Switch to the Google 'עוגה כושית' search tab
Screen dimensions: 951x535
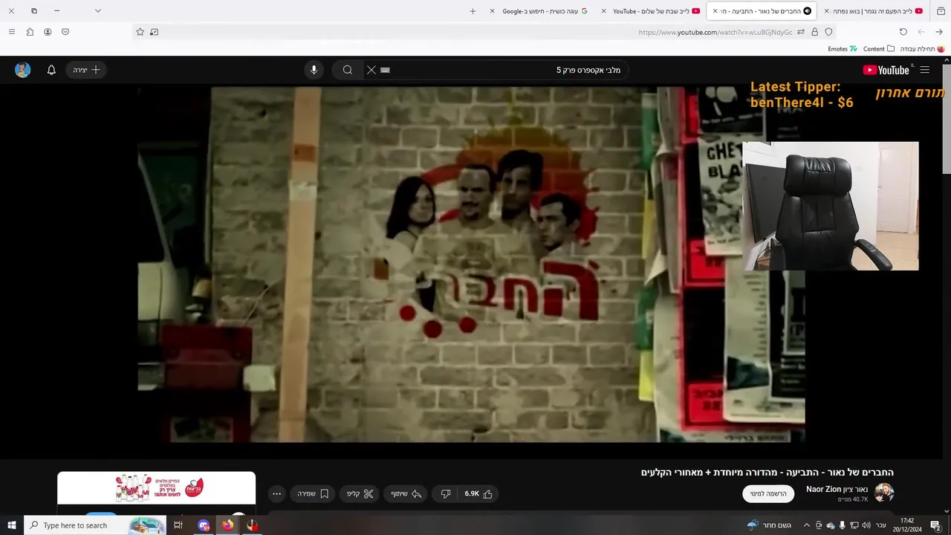(540, 11)
